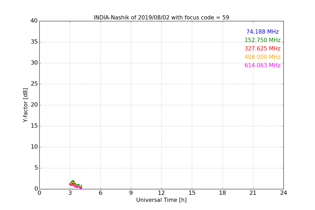
Task: Click the y-axis tick label 5
Action: (36, 168)
